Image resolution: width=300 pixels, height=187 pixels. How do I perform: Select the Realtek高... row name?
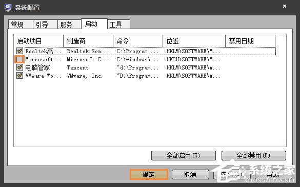43,51
